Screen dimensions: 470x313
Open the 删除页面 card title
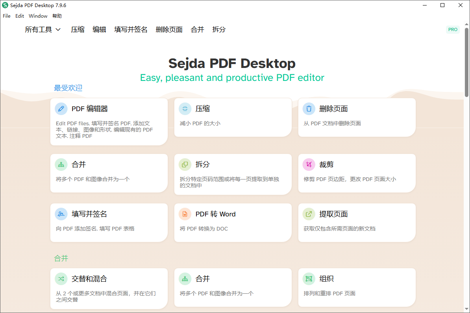[333, 109]
